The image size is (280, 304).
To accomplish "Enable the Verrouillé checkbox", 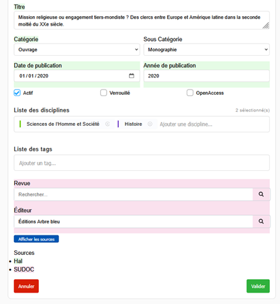I will pyautogui.click(x=103, y=93).
